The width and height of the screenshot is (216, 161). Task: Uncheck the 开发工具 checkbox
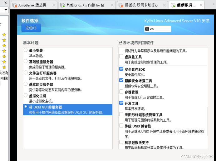click(x=121, y=103)
